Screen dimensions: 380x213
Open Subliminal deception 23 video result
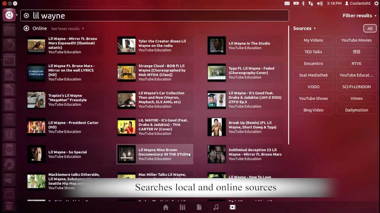pos(245,154)
